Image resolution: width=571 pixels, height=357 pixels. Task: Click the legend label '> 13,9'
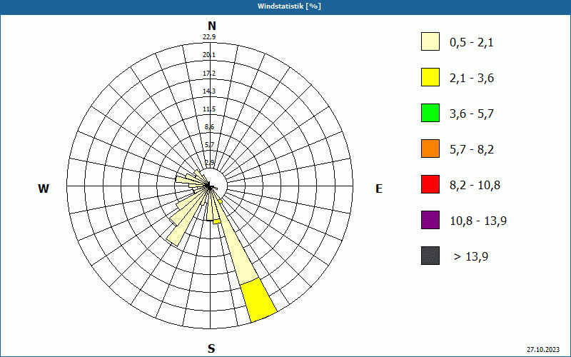click(471, 257)
